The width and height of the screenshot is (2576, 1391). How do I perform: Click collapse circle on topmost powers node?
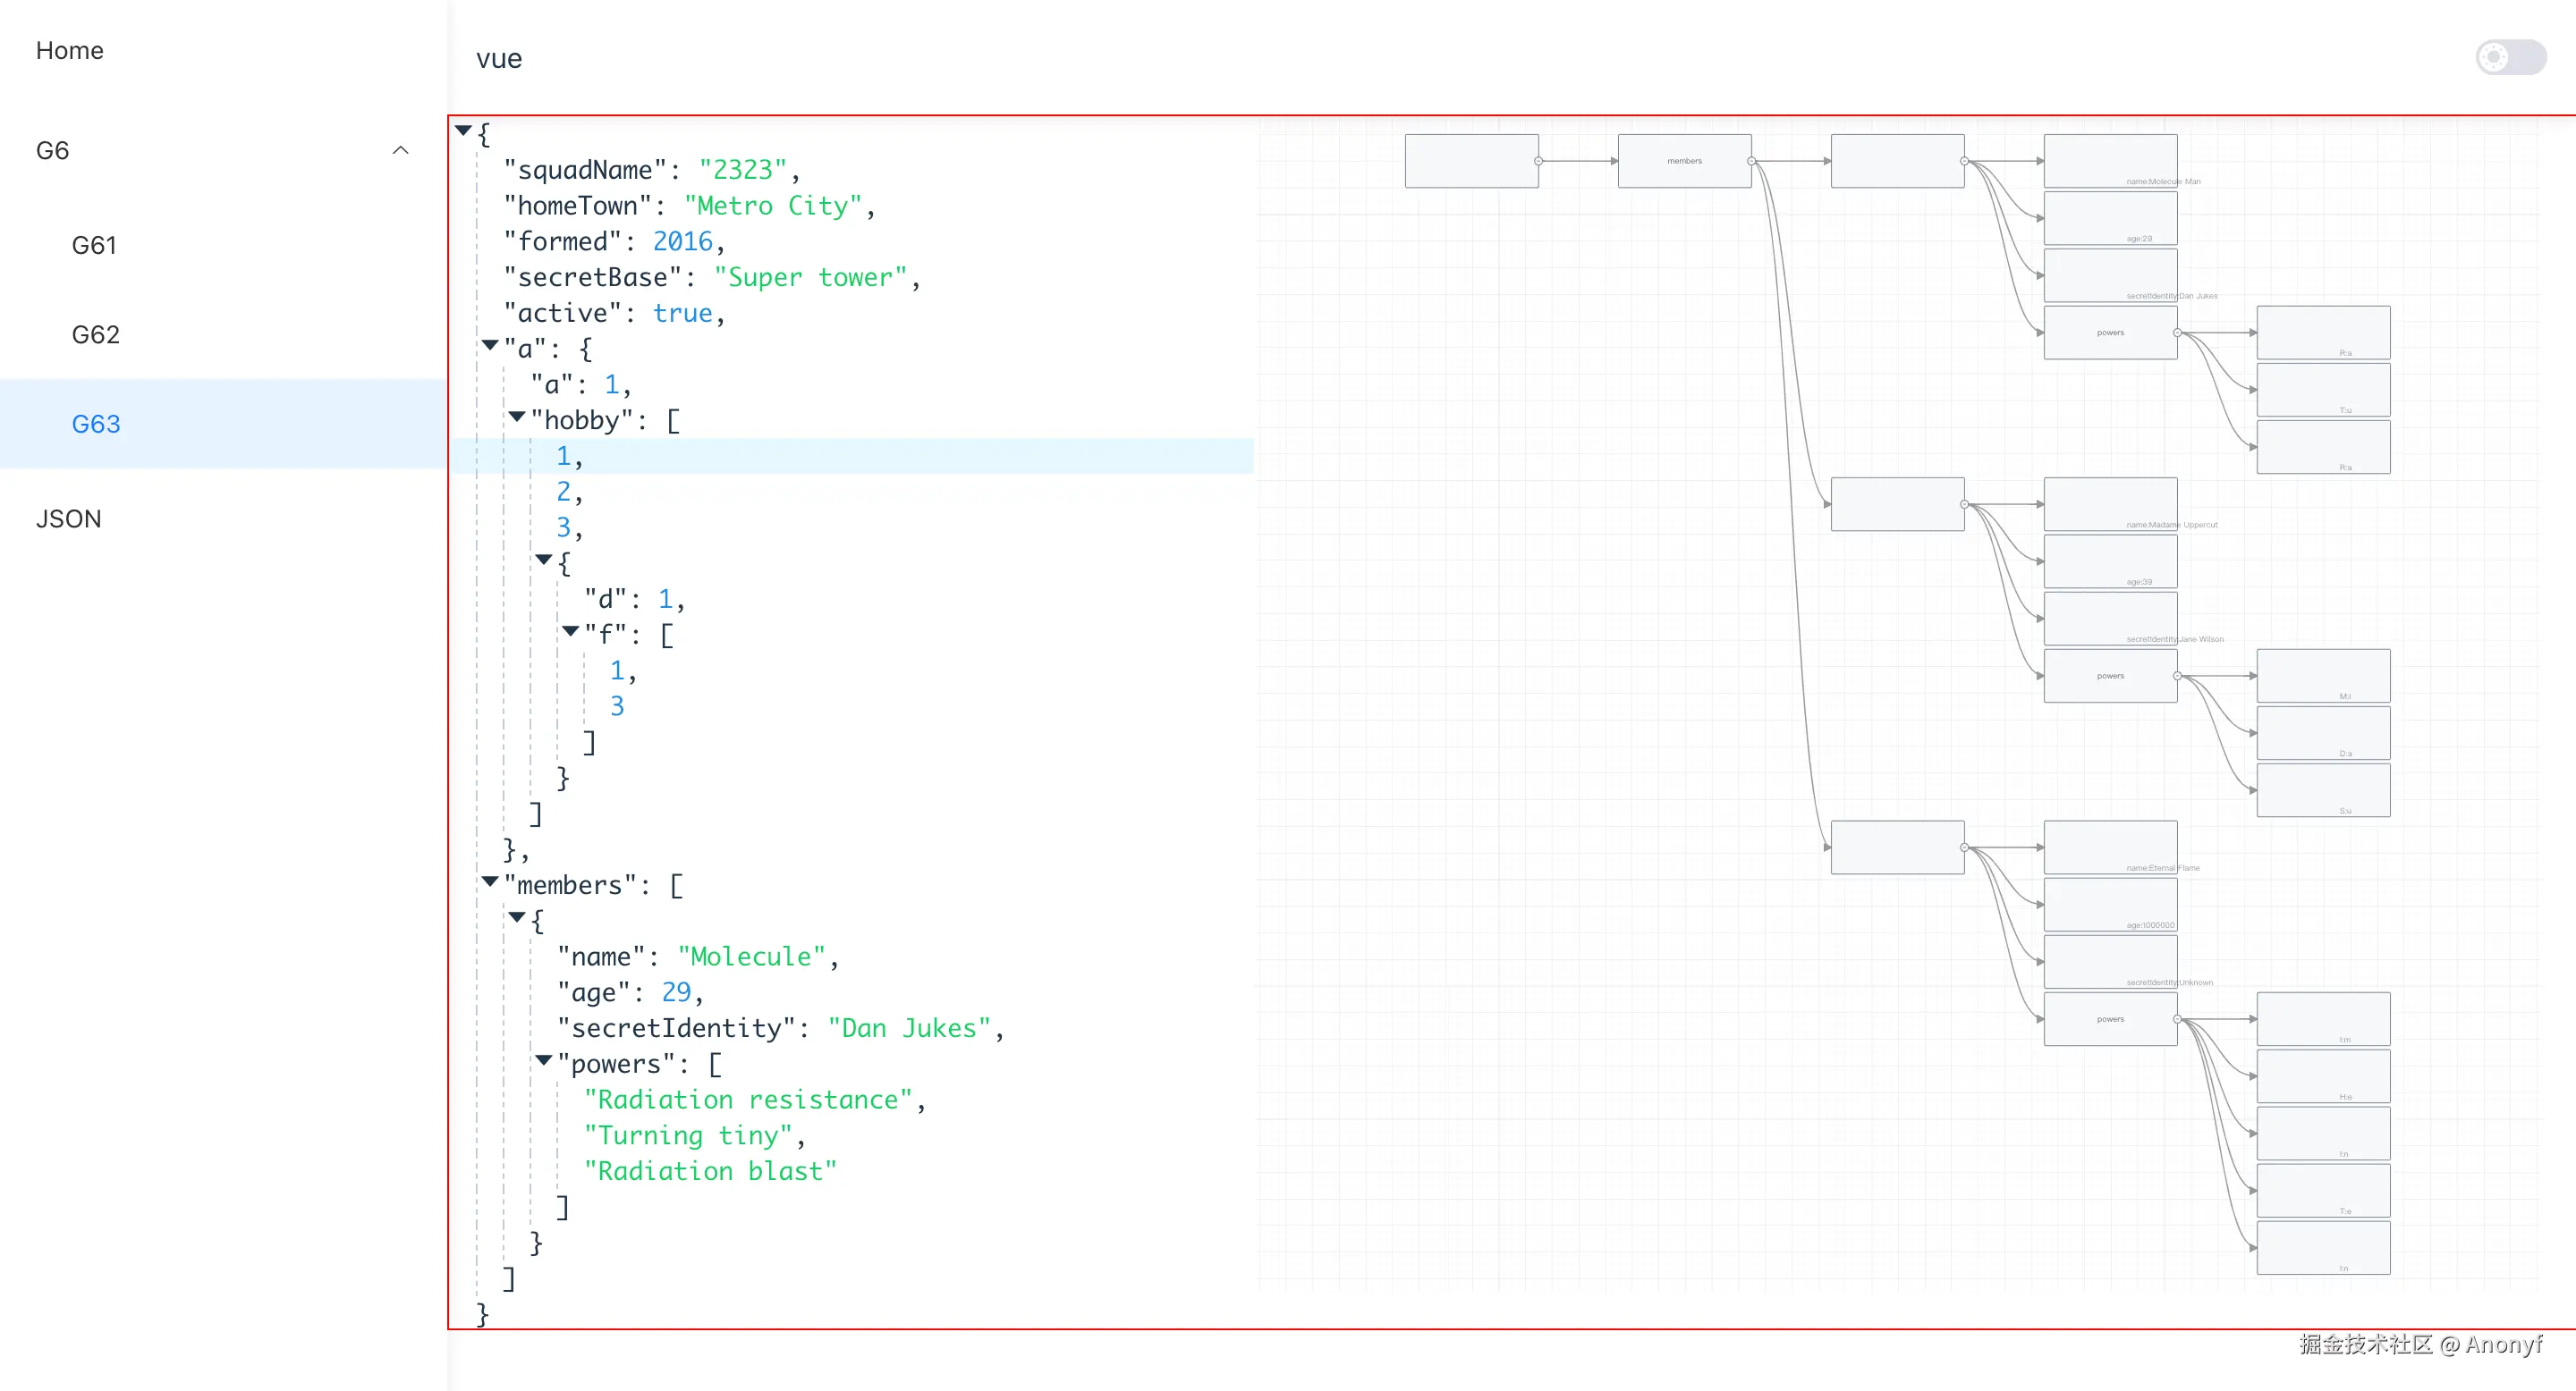pos(2177,333)
